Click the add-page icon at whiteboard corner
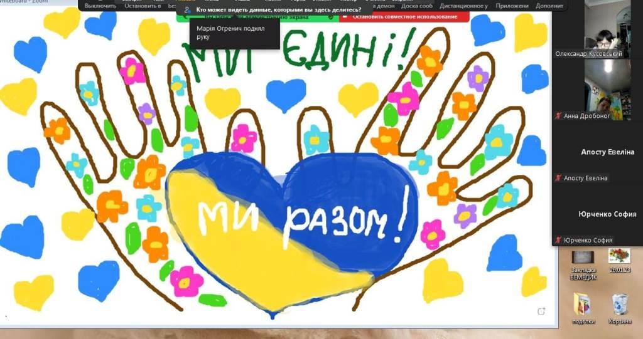 point(541,311)
